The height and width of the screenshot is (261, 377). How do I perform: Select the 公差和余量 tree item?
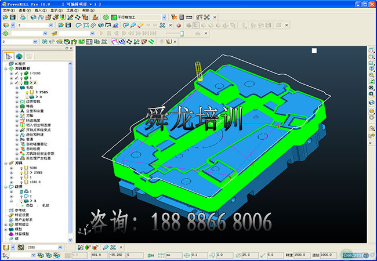point(35,111)
